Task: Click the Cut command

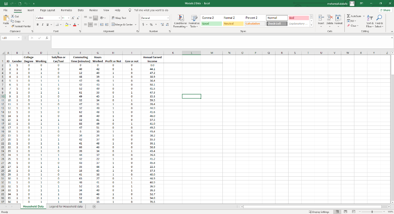Action: point(15,16)
